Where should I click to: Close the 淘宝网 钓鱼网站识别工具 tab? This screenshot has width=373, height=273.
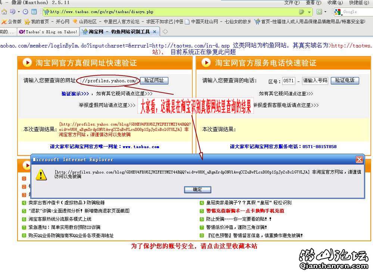pyautogui.click(x=155, y=32)
